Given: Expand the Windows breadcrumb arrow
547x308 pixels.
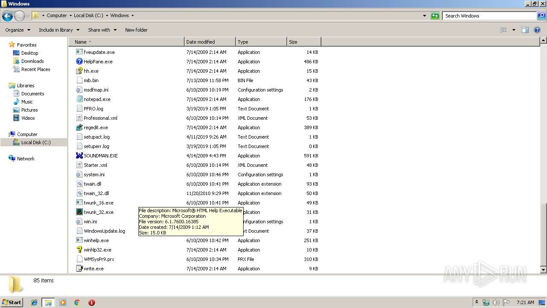Looking at the screenshot, I should tap(132, 15).
